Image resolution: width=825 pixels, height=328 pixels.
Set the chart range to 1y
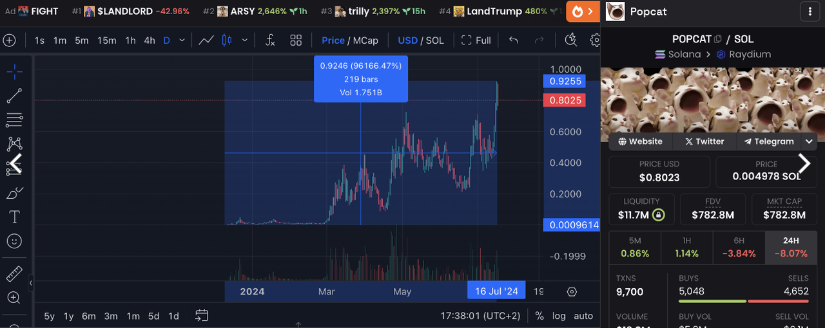tap(68, 316)
